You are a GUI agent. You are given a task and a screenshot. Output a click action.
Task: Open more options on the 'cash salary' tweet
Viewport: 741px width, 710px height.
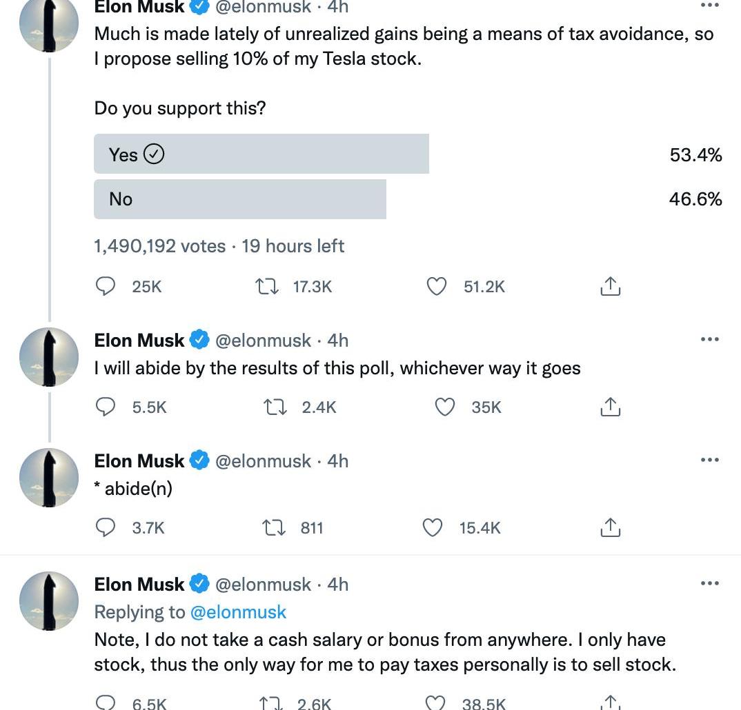tap(709, 582)
